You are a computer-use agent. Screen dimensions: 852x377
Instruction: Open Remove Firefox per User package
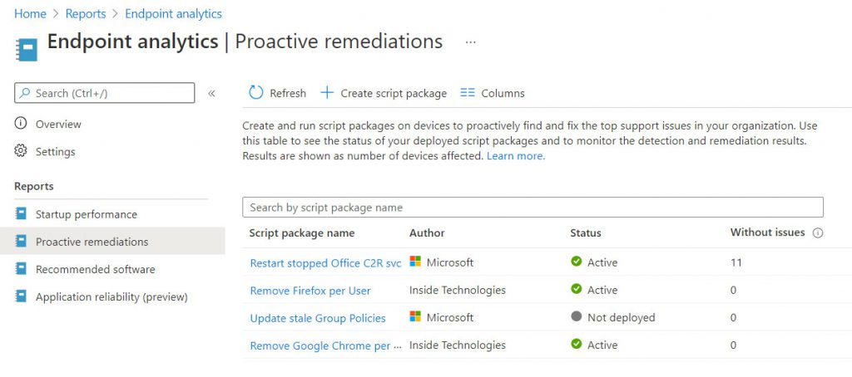pos(310,291)
